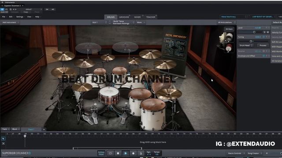282x158 pixels.
Task: Open the Add Instrument dropdown
Action: point(11,22)
